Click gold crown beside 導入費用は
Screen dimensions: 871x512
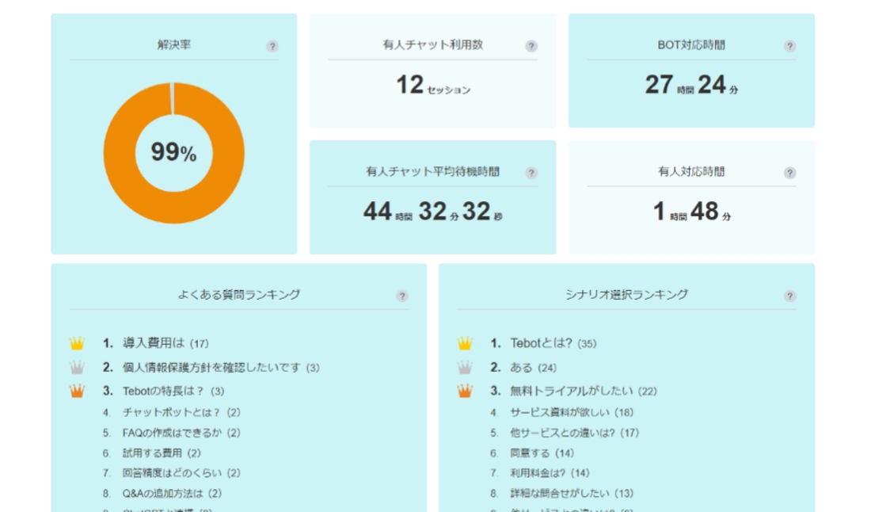(x=75, y=344)
